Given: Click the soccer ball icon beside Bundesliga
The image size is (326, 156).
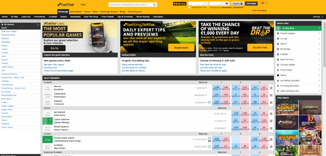Looking at the screenshot, I should click(278, 49).
